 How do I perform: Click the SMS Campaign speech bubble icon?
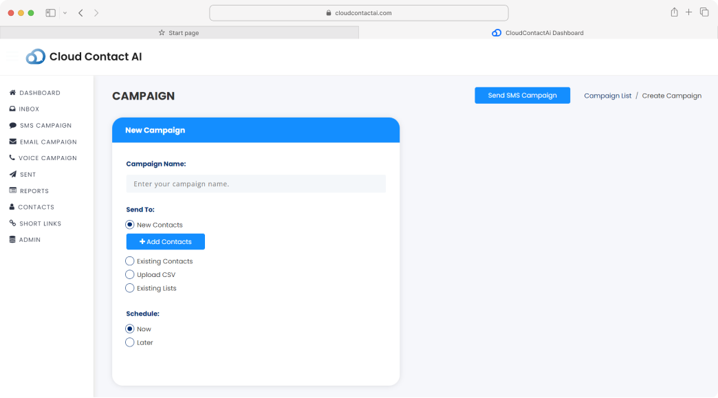click(x=12, y=126)
